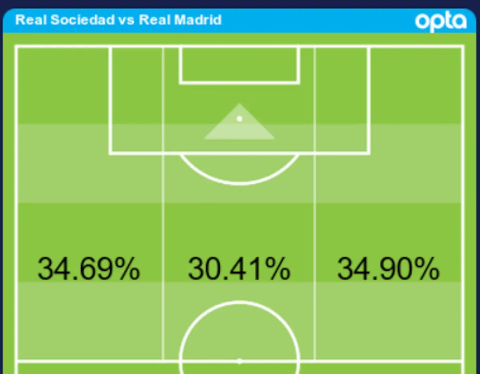Click the Real Sociedad vs Real Madrid title
480x374 pixels.
click(x=118, y=20)
